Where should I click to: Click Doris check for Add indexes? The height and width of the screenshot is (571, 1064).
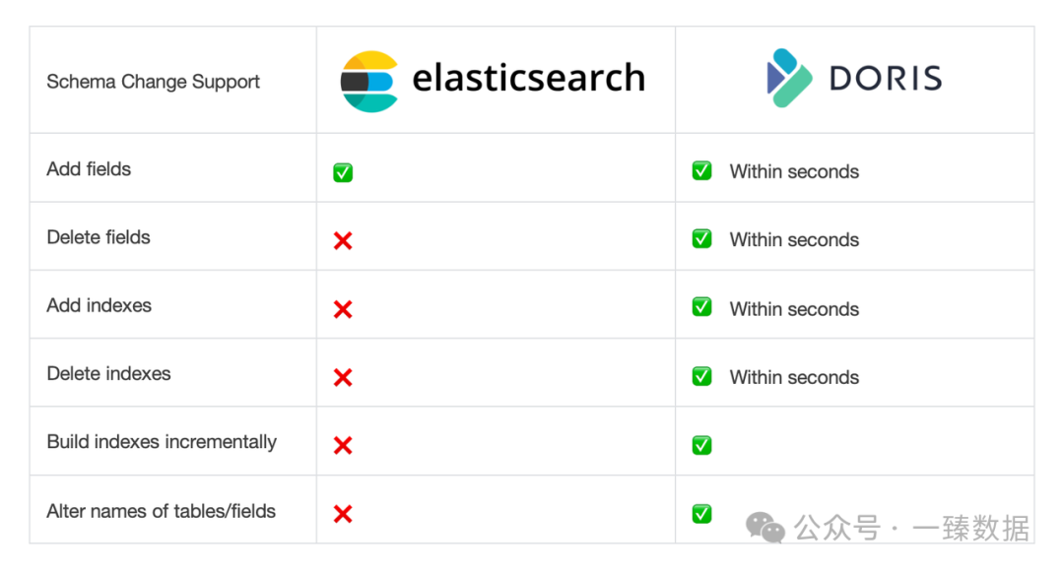tap(701, 307)
